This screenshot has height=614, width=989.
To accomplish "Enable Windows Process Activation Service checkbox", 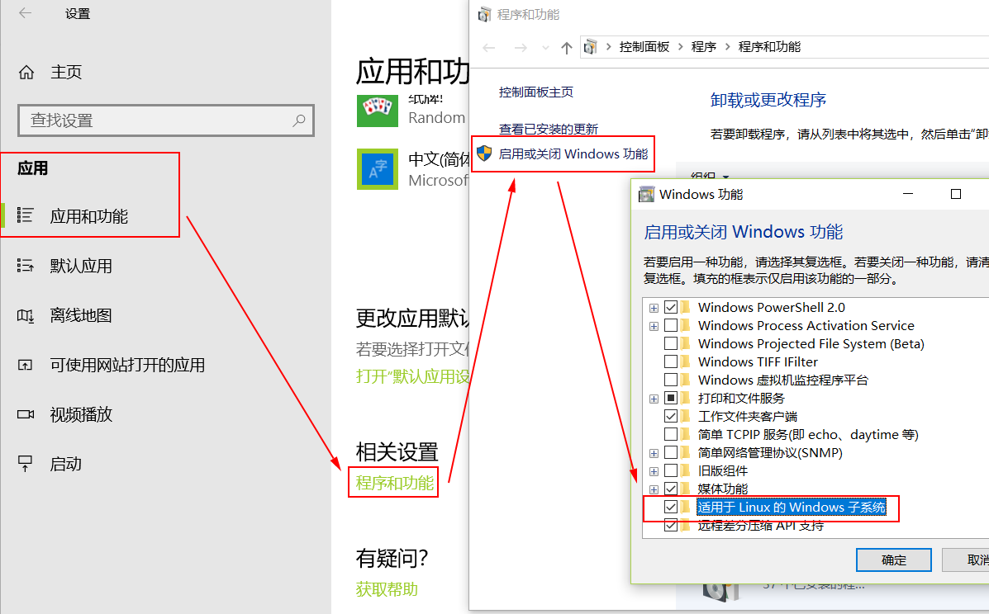I will (x=671, y=326).
